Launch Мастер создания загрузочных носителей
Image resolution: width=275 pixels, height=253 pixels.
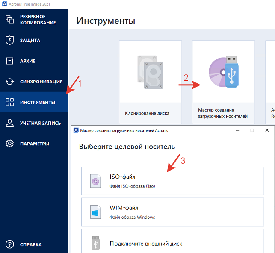pos(223,82)
